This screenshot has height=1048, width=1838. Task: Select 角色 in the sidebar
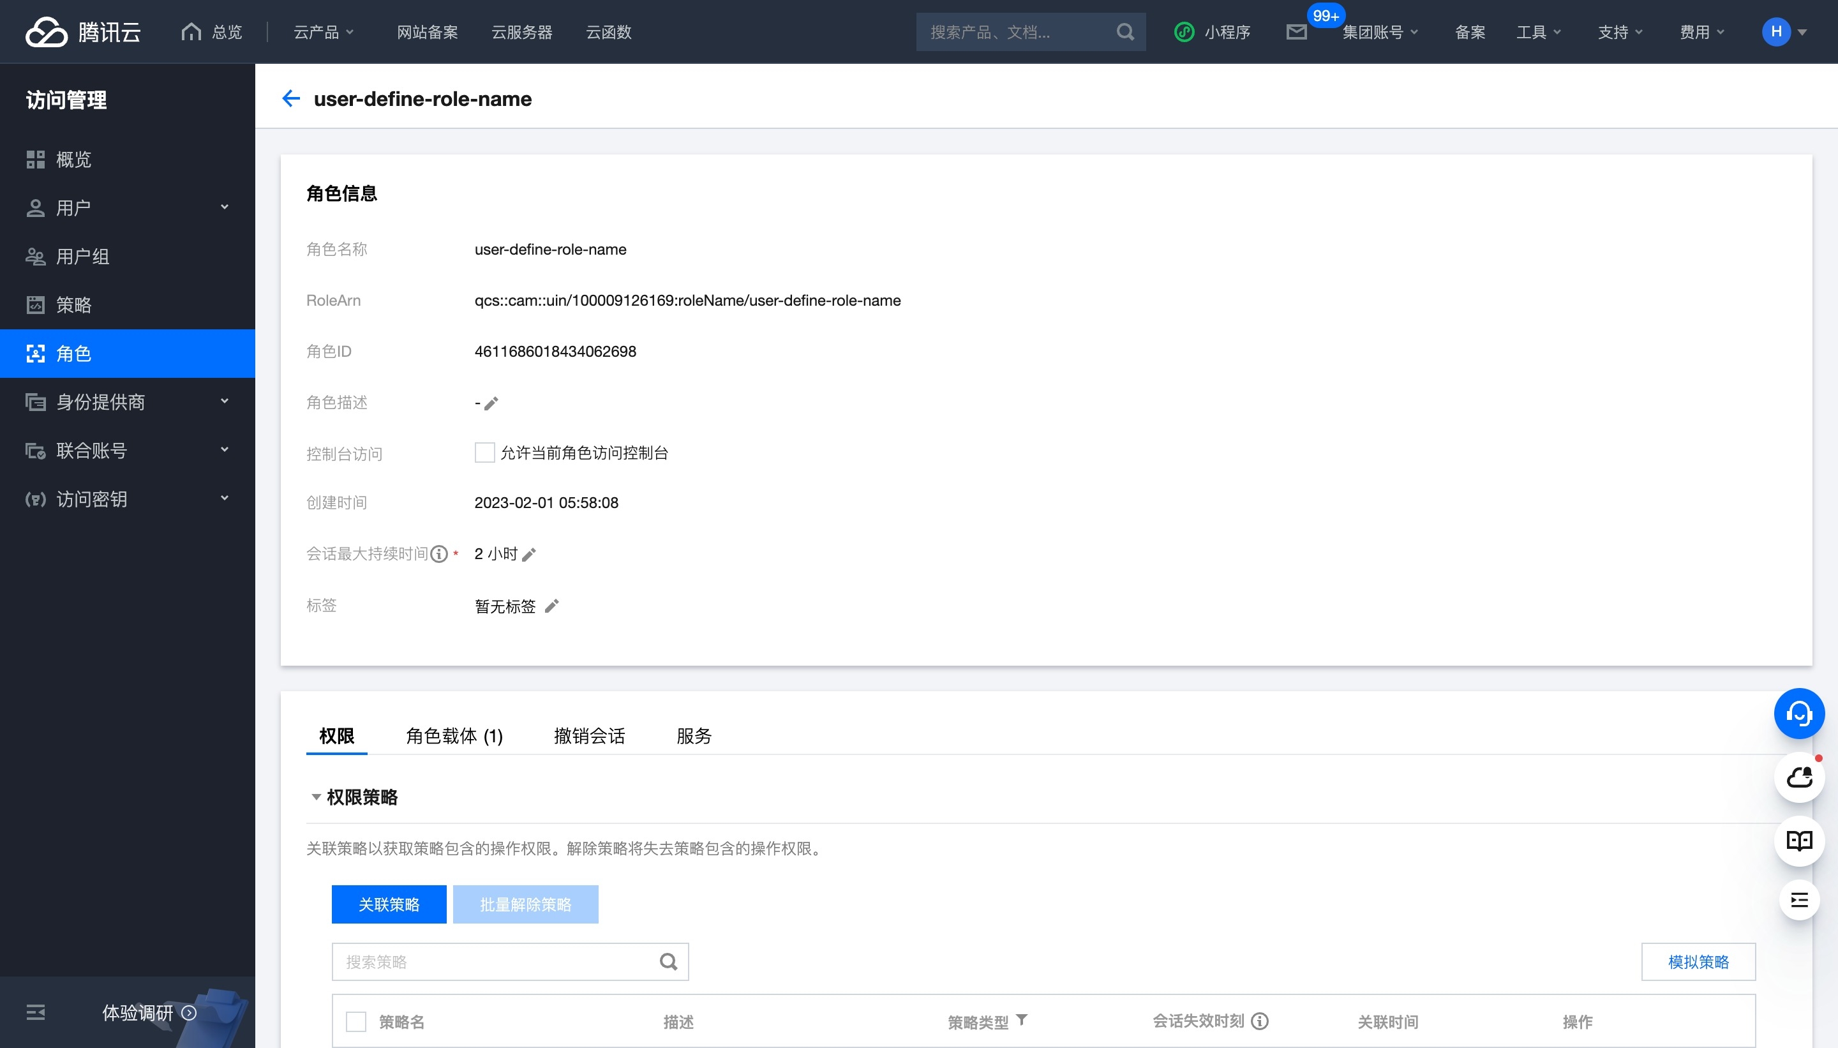tap(128, 354)
